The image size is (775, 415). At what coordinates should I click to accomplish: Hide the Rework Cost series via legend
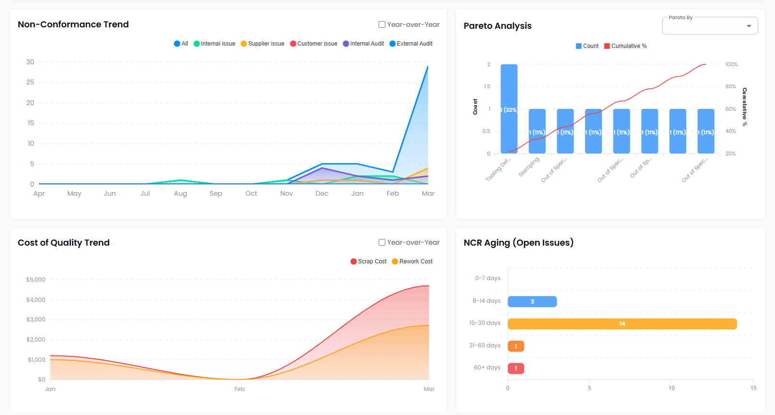[395, 261]
